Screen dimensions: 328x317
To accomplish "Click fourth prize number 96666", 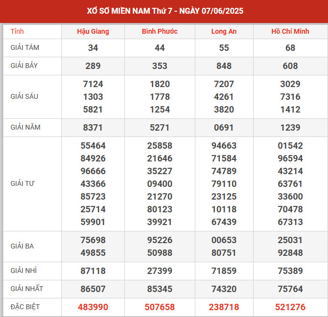I will pos(93,171).
